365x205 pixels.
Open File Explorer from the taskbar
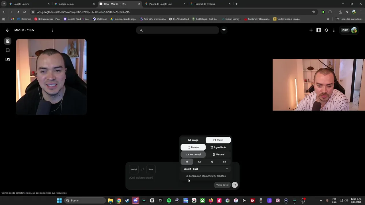[110, 200]
